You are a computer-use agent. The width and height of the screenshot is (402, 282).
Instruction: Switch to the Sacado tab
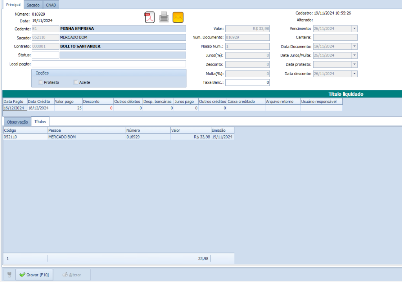click(x=33, y=5)
